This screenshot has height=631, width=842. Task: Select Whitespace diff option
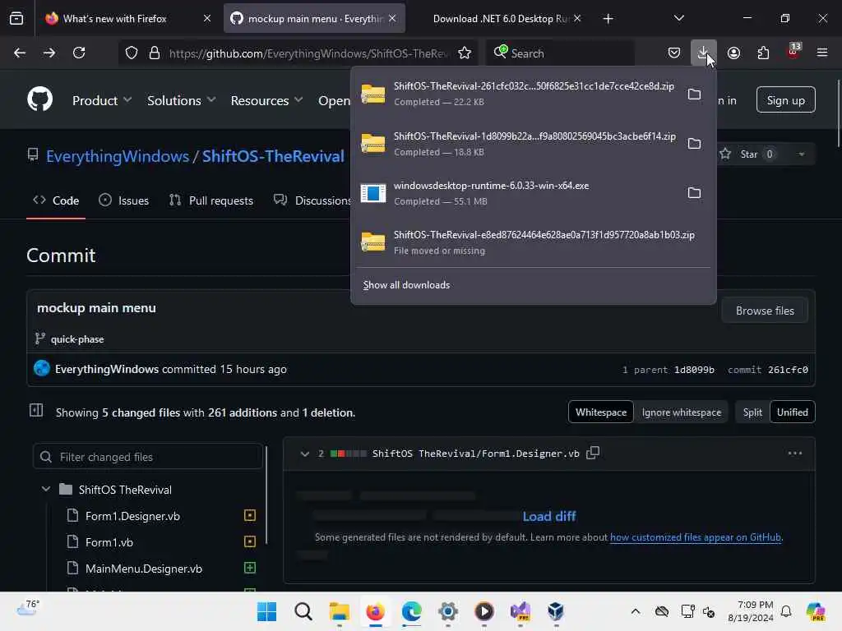[x=601, y=412]
